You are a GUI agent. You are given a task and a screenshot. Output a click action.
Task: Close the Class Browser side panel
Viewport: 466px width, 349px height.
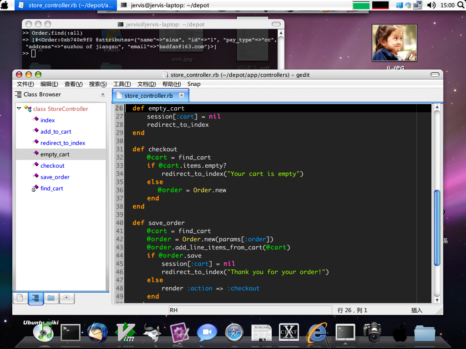[103, 95]
